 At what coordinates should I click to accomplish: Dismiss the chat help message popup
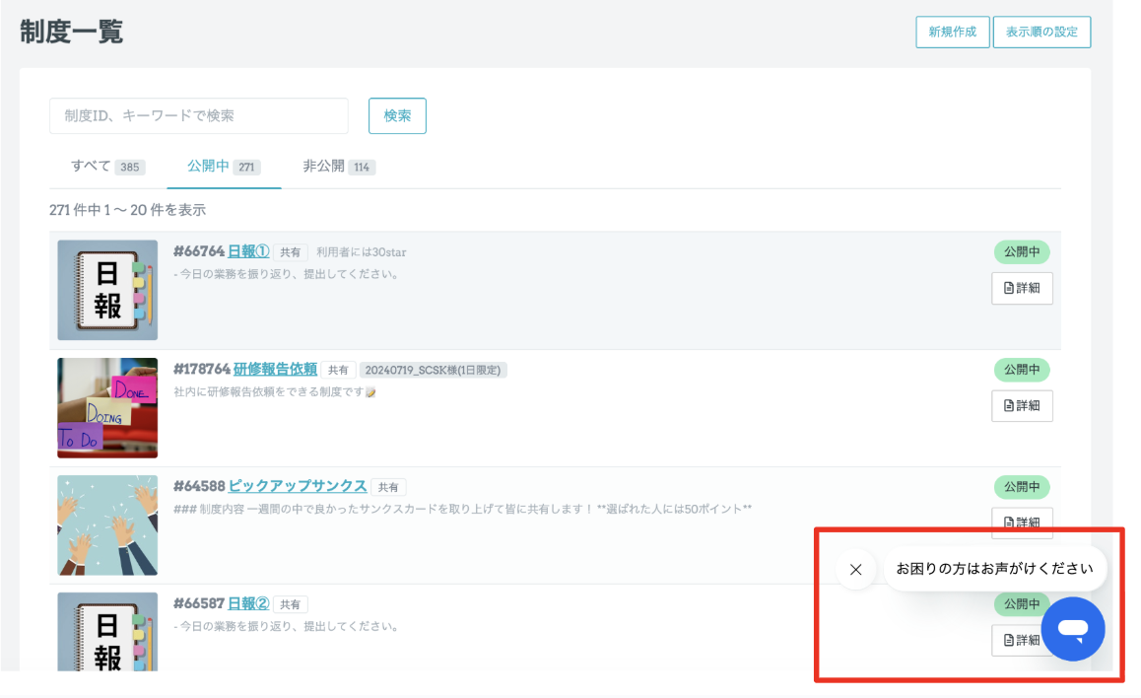pyautogui.click(x=855, y=569)
